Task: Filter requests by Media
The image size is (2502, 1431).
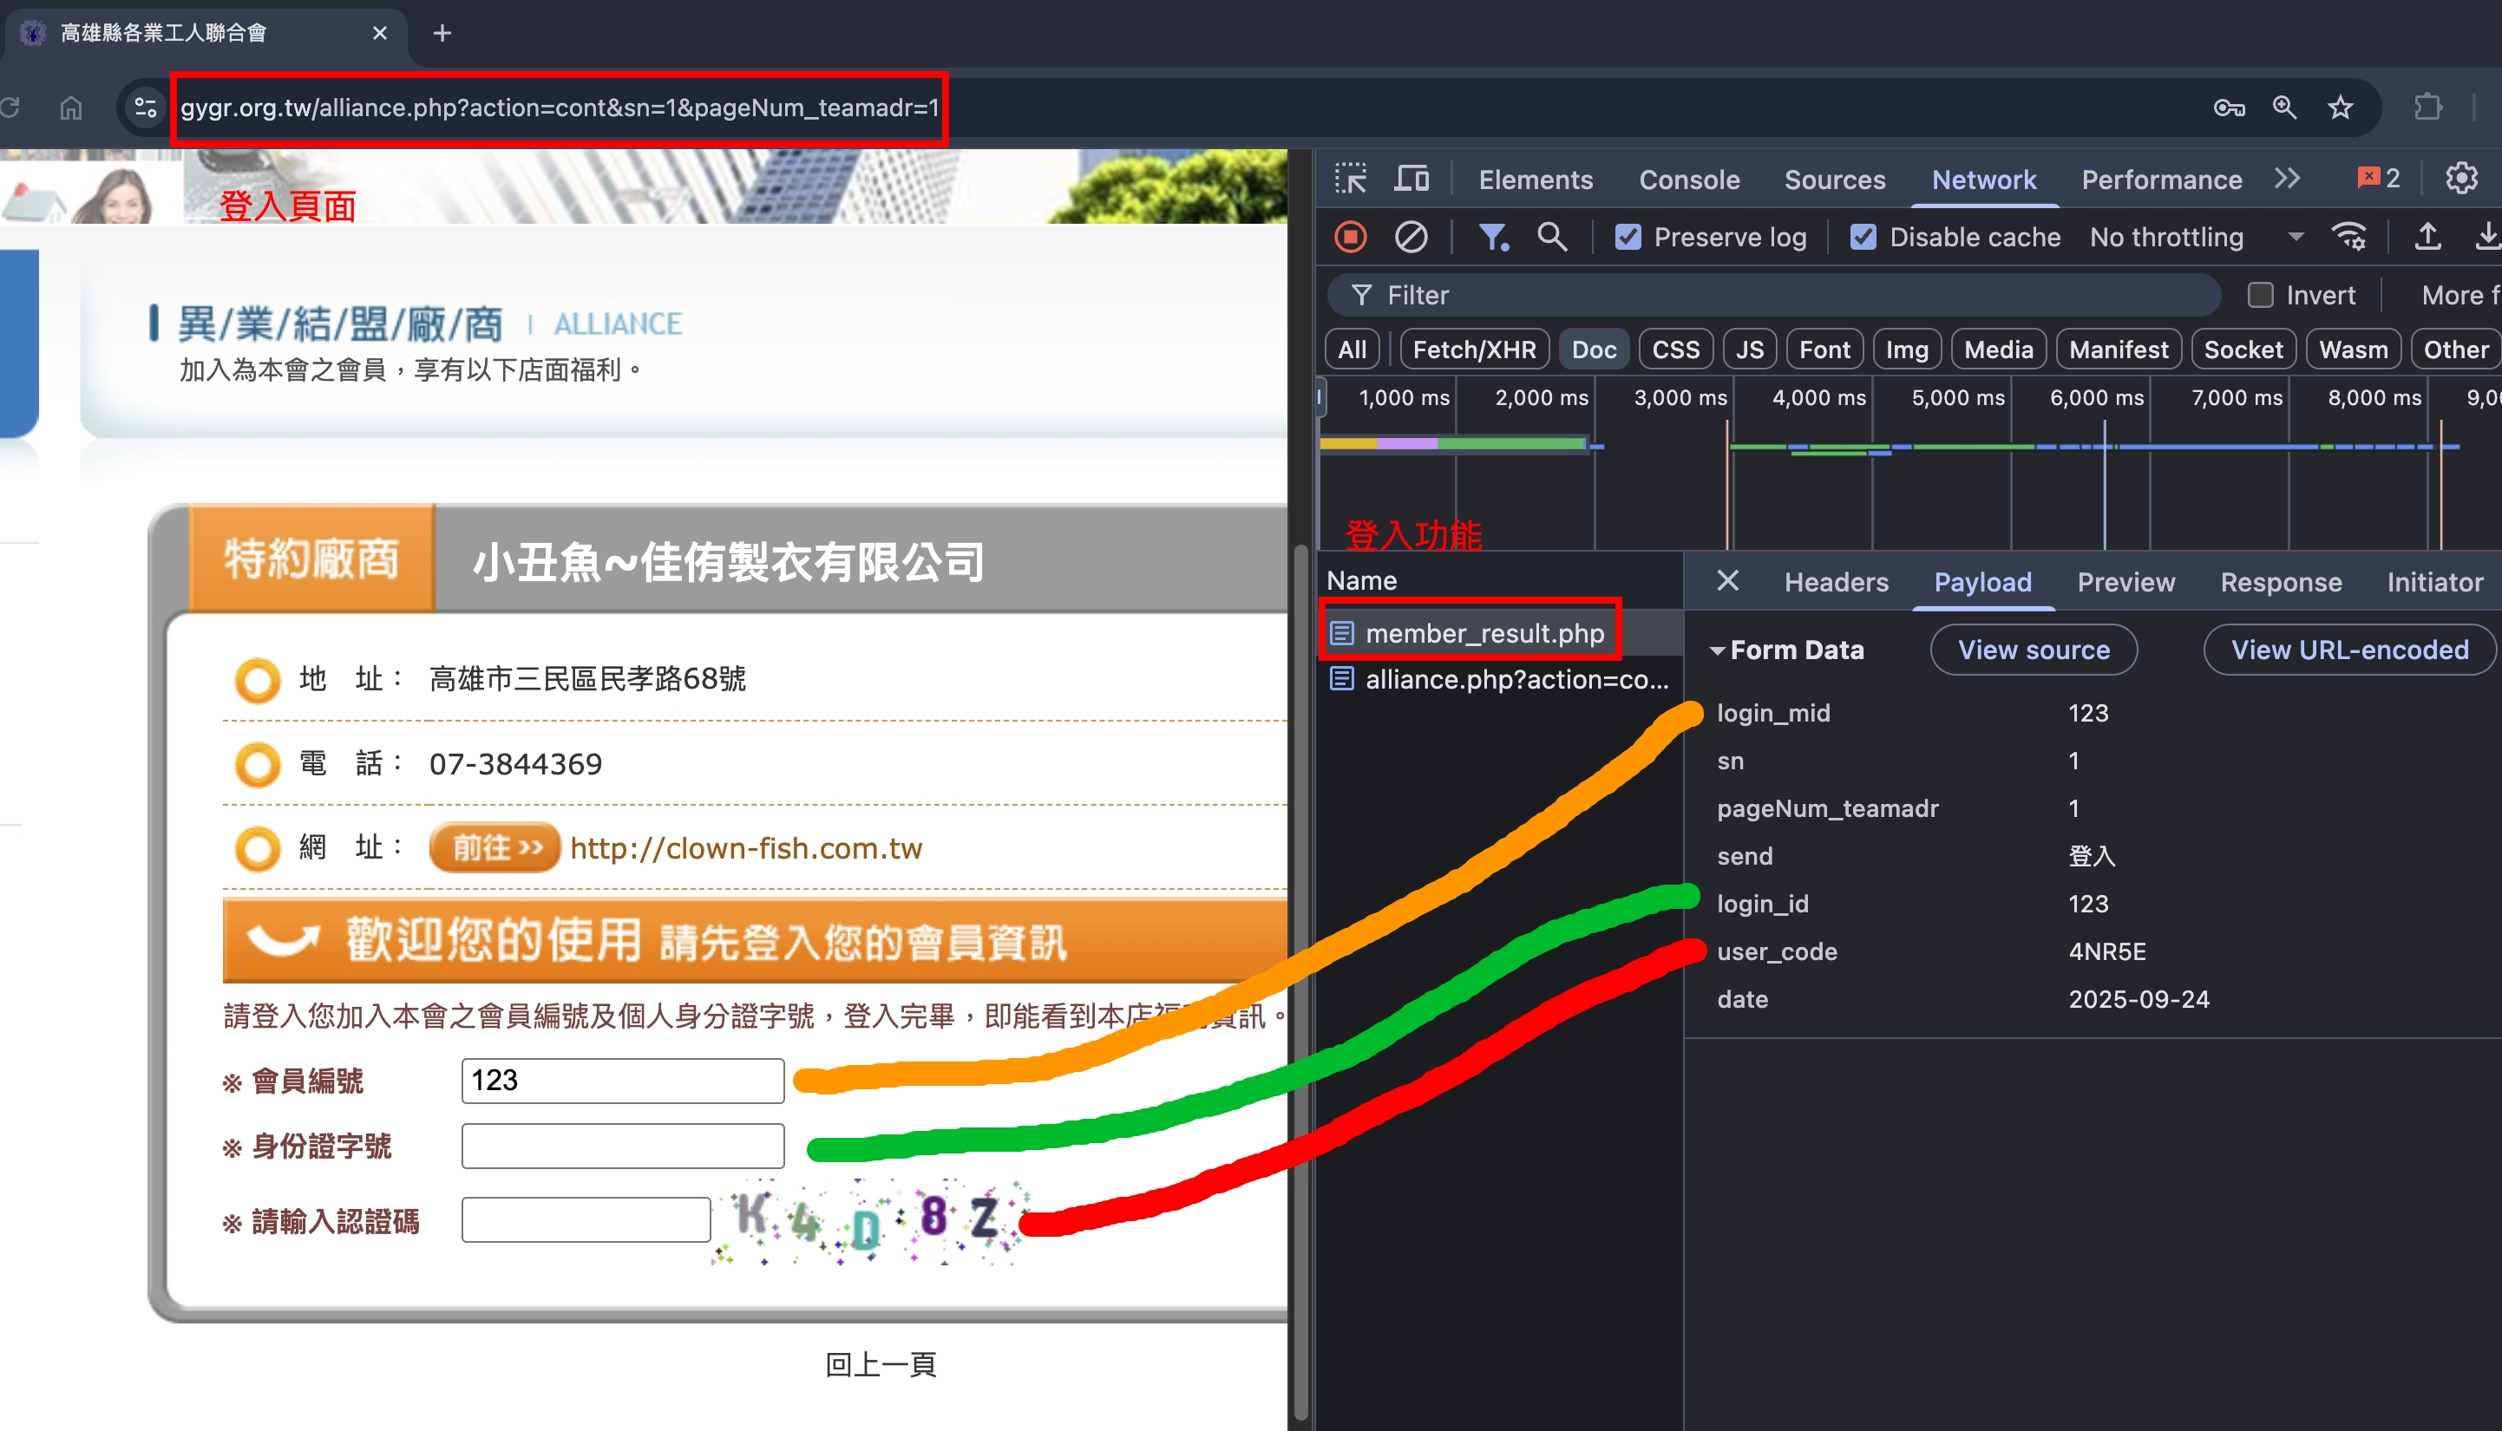Action: click(1999, 350)
